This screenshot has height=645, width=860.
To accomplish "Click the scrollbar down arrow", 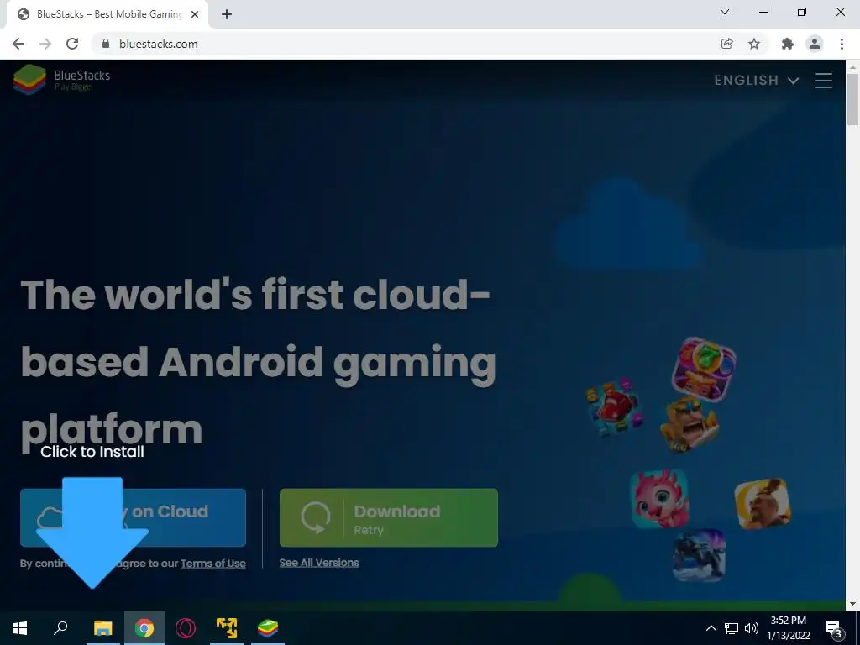I will click(x=852, y=604).
